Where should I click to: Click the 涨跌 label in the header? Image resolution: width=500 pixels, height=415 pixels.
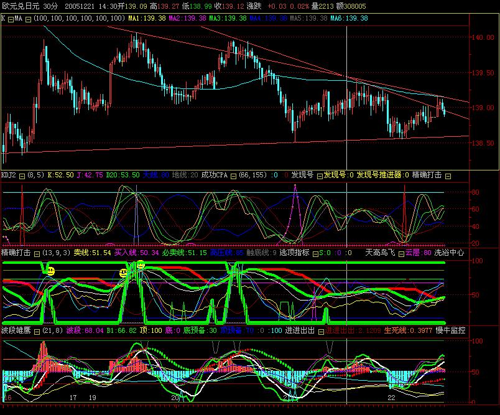click(x=254, y=6)
